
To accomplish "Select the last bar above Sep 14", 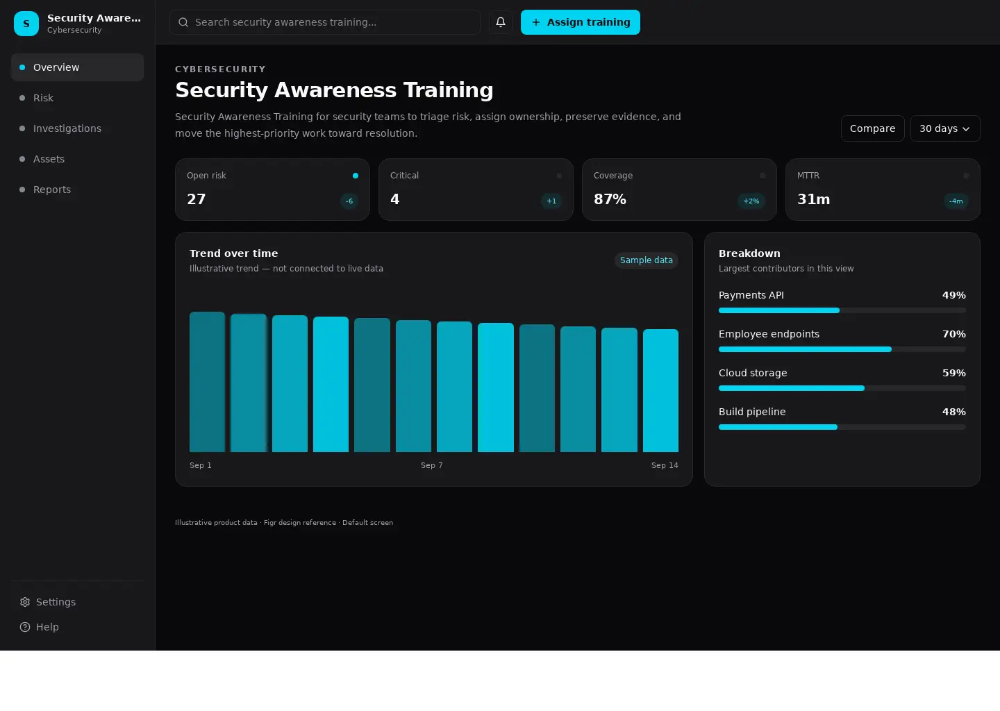I will [660, 390].
